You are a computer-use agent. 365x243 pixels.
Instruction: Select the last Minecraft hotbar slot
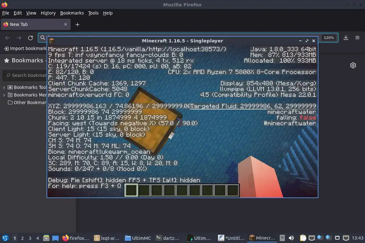pos(233,190)
